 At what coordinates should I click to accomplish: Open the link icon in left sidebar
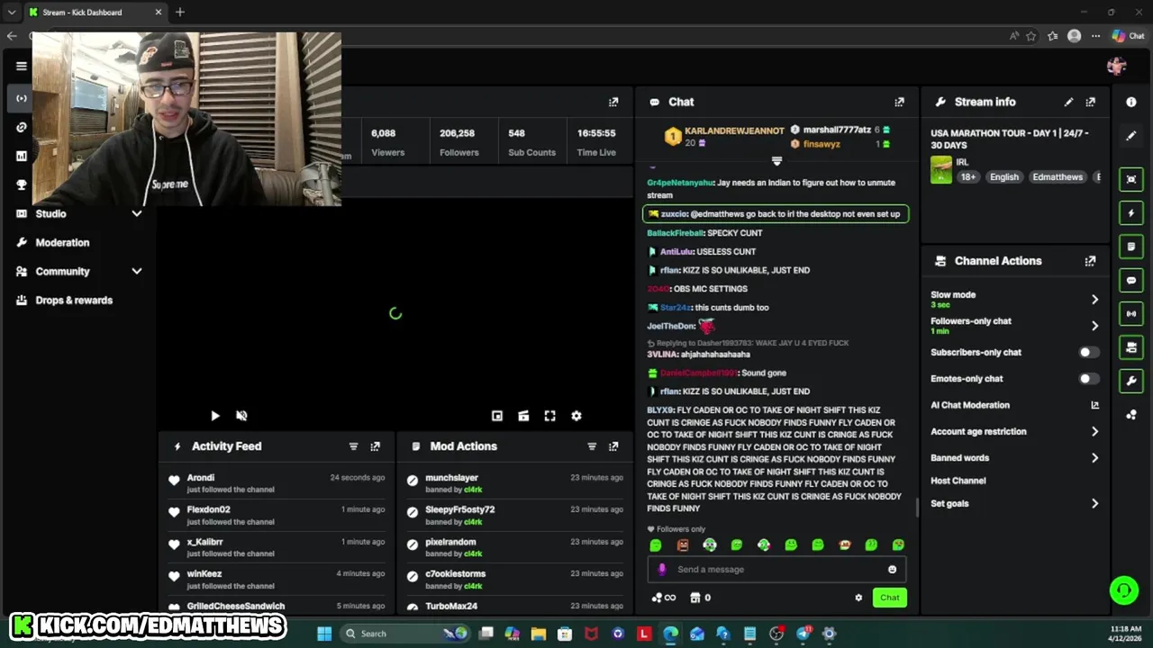[22, 127]
